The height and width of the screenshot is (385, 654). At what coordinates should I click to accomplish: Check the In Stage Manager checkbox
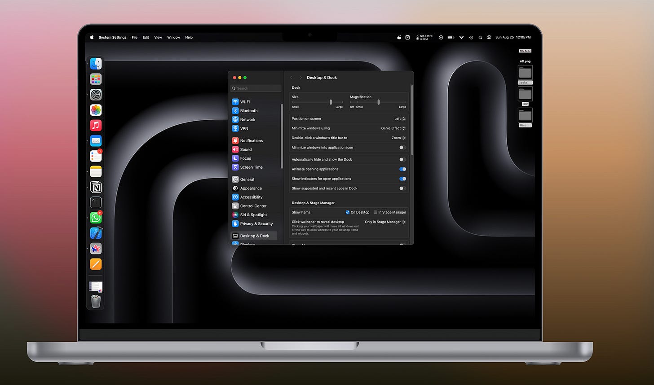(376, 212)
